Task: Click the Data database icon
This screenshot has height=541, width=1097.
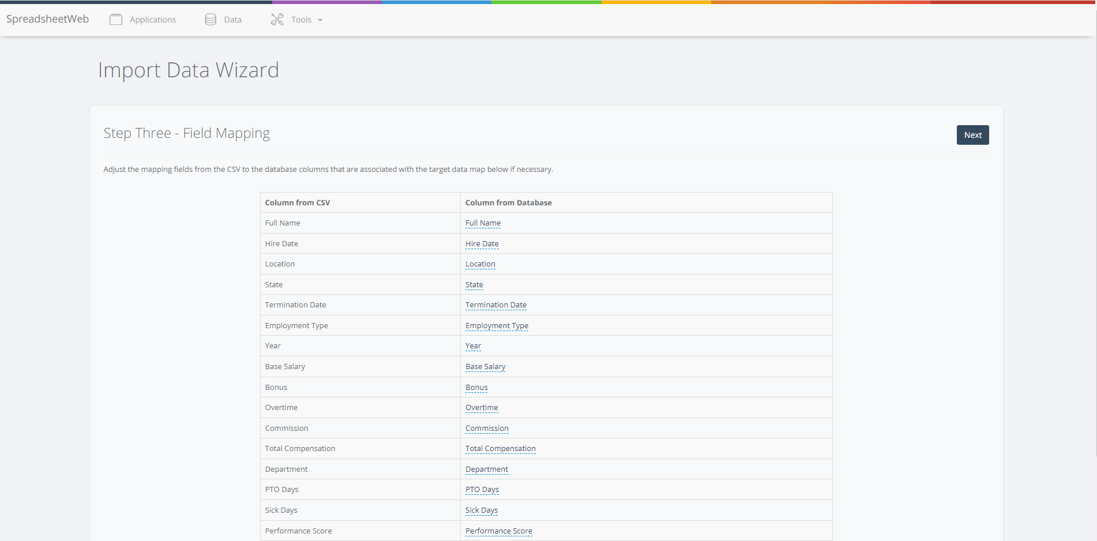Action: coord(211,20)
